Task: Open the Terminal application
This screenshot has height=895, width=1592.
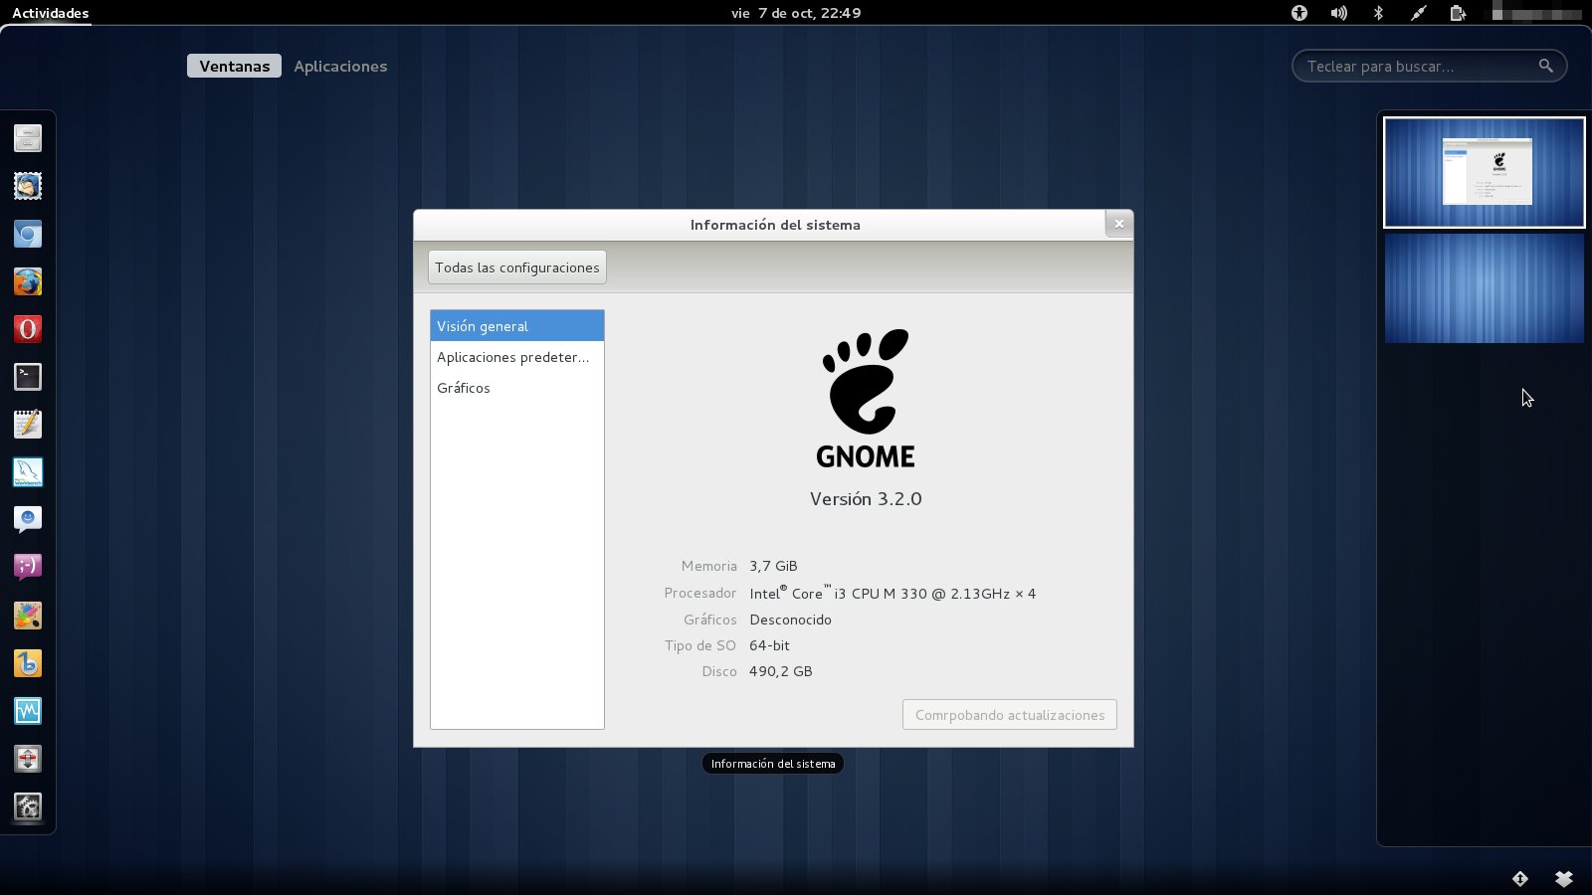Action: click(26, 377)
